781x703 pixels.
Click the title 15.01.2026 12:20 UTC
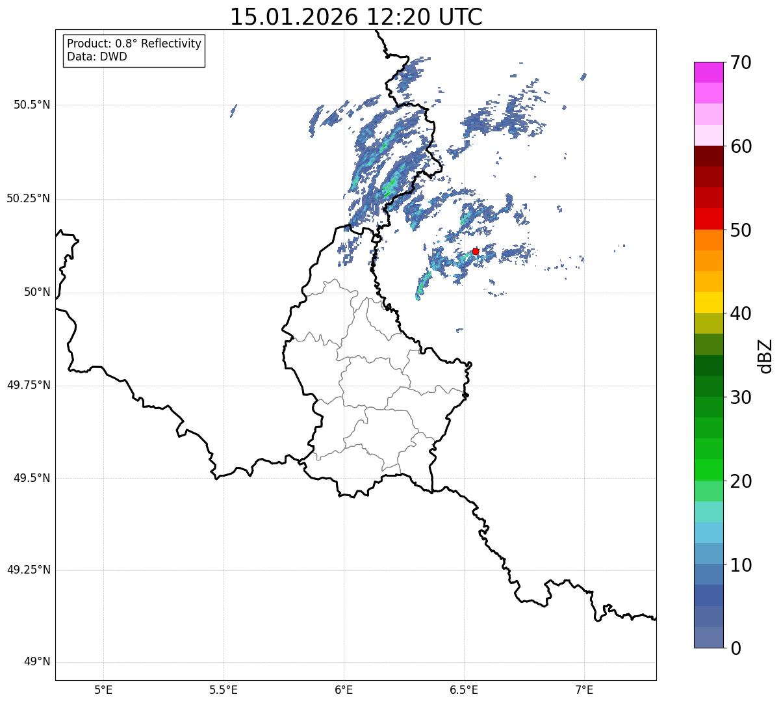[x=356, y=17]
